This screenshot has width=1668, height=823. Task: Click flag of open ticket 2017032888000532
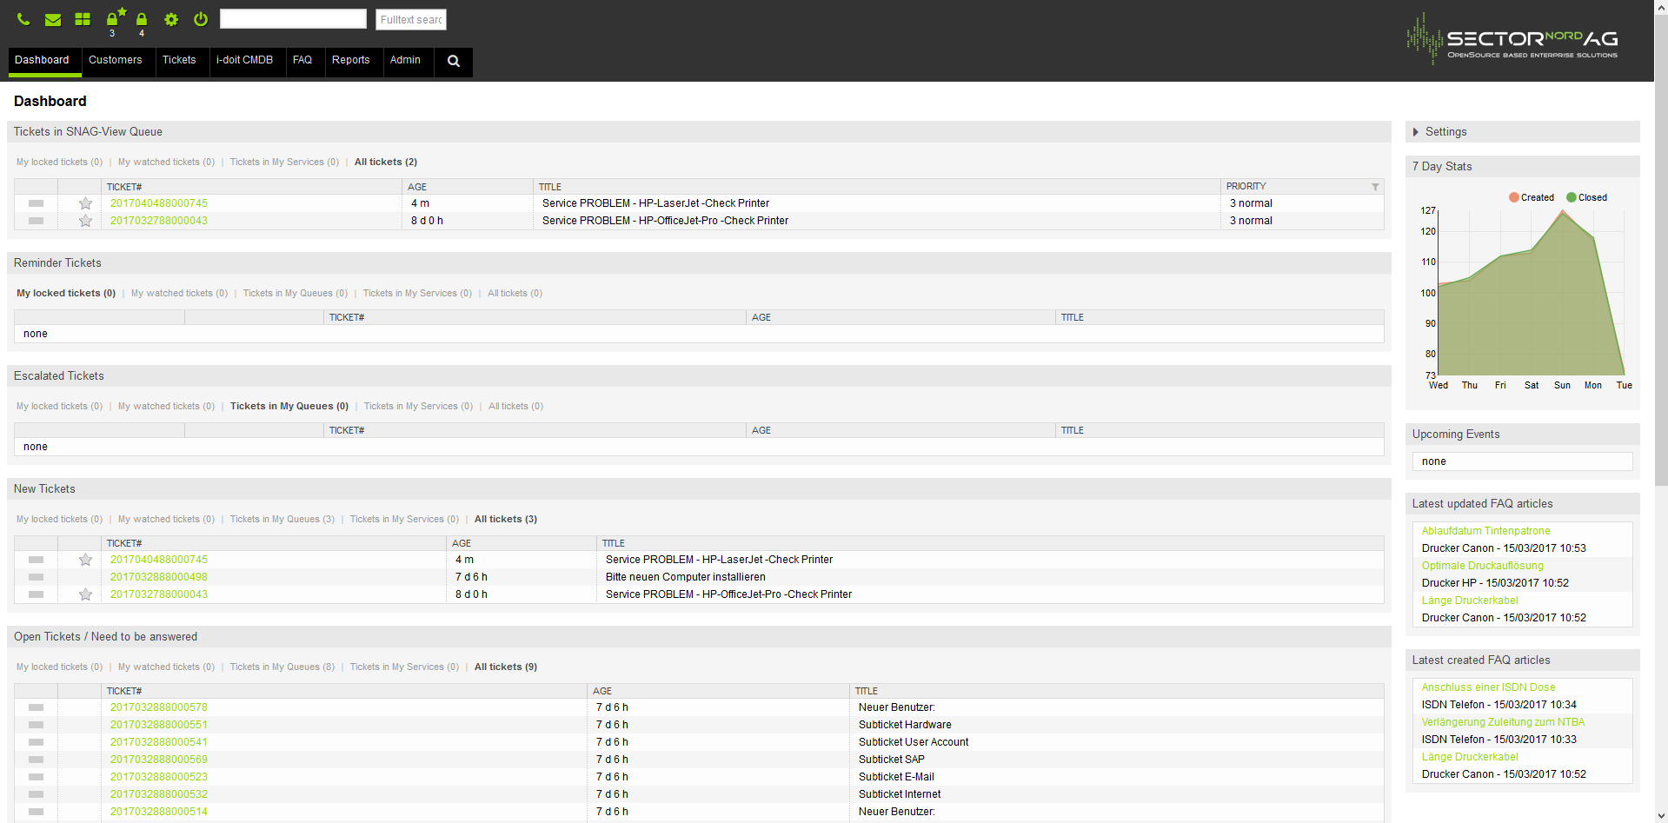(36, 794)
